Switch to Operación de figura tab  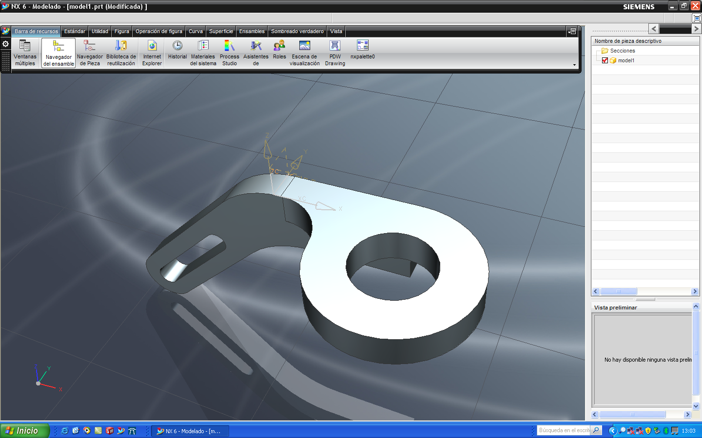tap(159, 31)
